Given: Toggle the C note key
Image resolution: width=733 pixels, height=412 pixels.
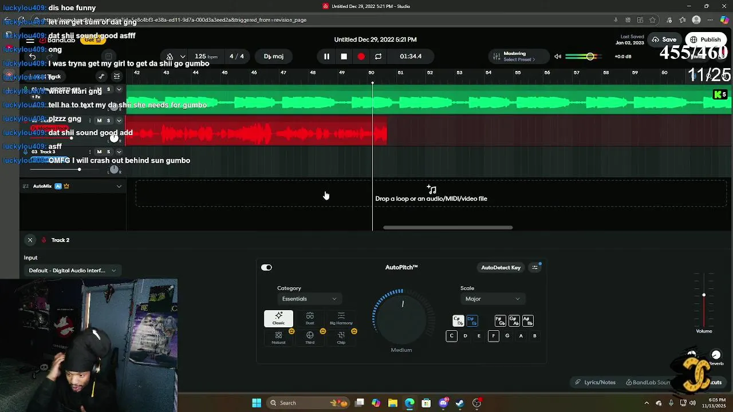Looking at the screenshot, I should pos(451,336).
